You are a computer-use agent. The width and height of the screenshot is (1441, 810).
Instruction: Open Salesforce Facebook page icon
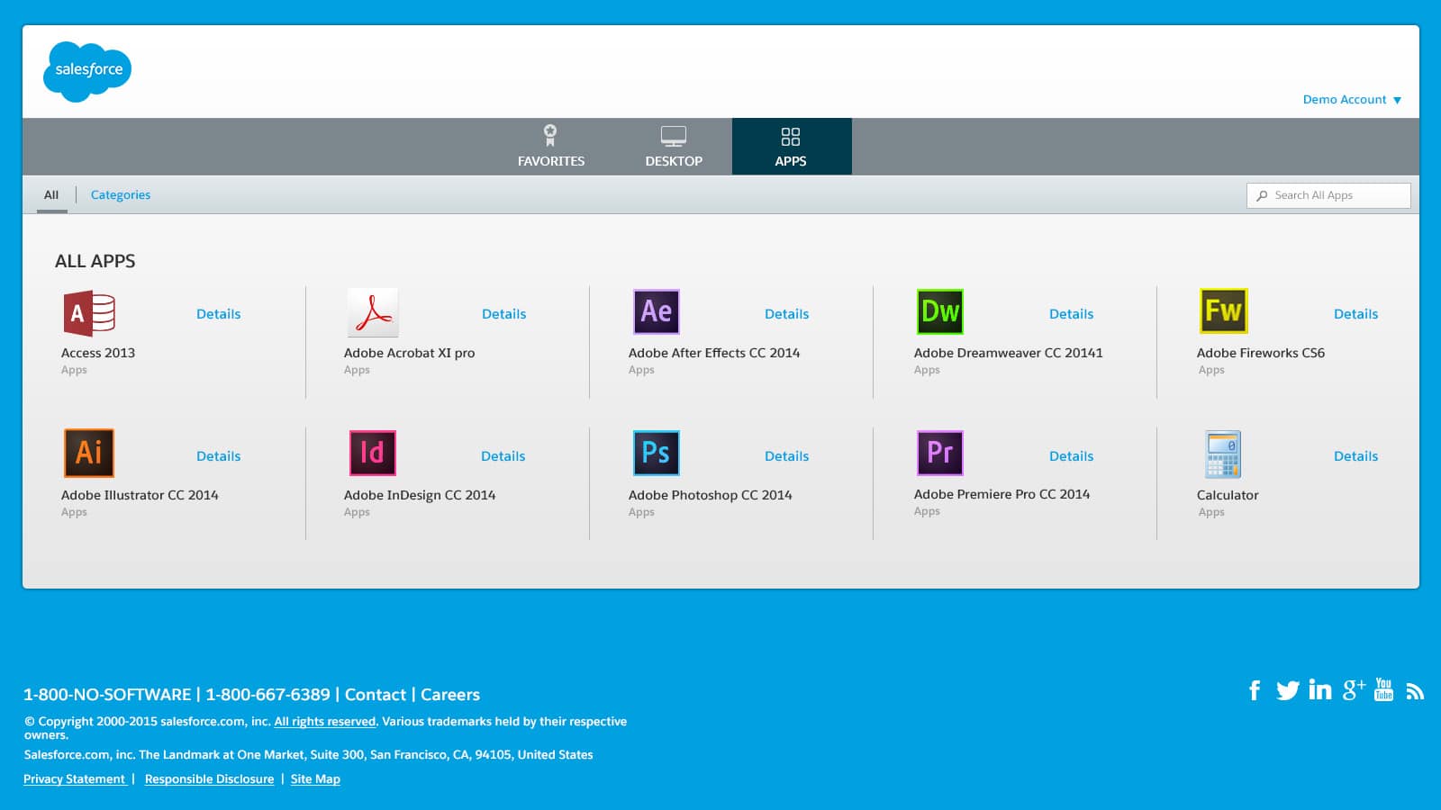pyautogui.click(x=1255, y=690)
